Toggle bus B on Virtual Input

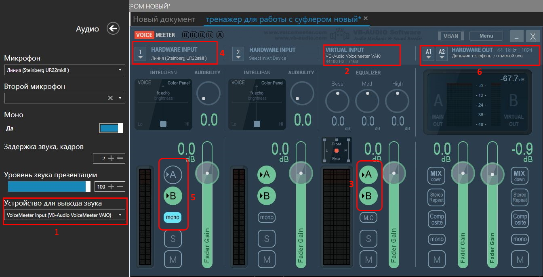(368, 196)
